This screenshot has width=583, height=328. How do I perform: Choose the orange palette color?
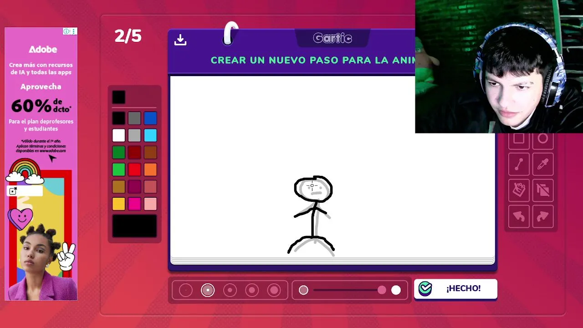tap(150, 169)
